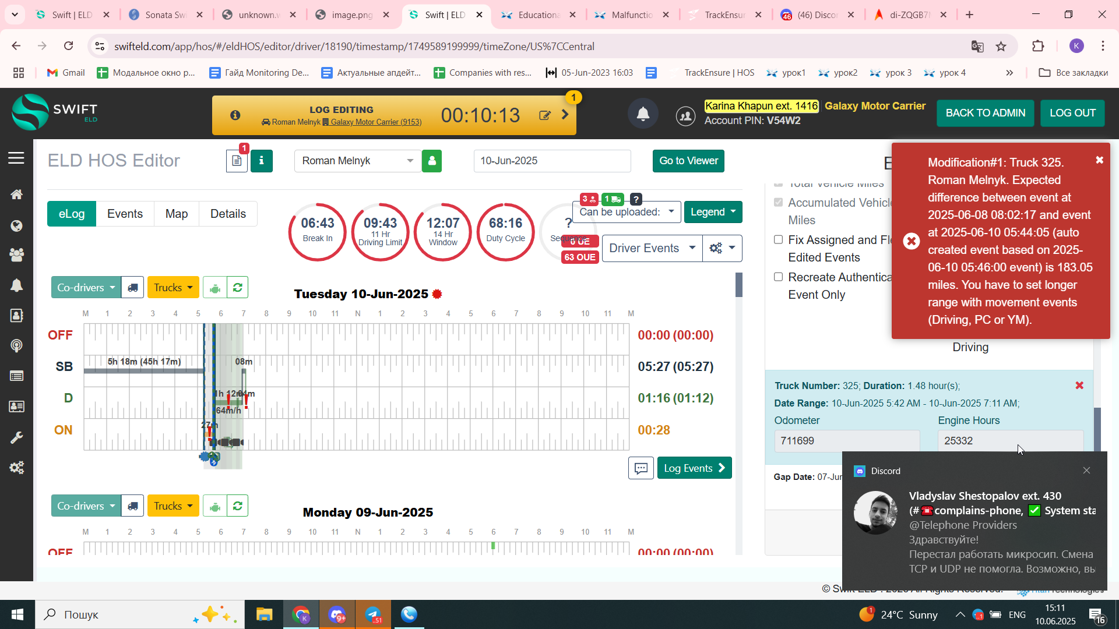Switch to the eLog tab
This screenshot has width=1119, height=629.
72,214
